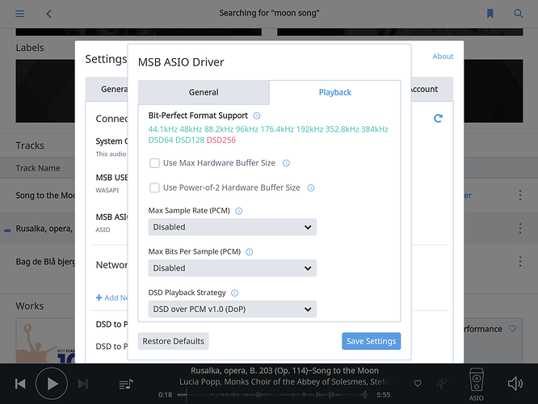
Task: Open the play queue icon
Action: coord(126,384)
